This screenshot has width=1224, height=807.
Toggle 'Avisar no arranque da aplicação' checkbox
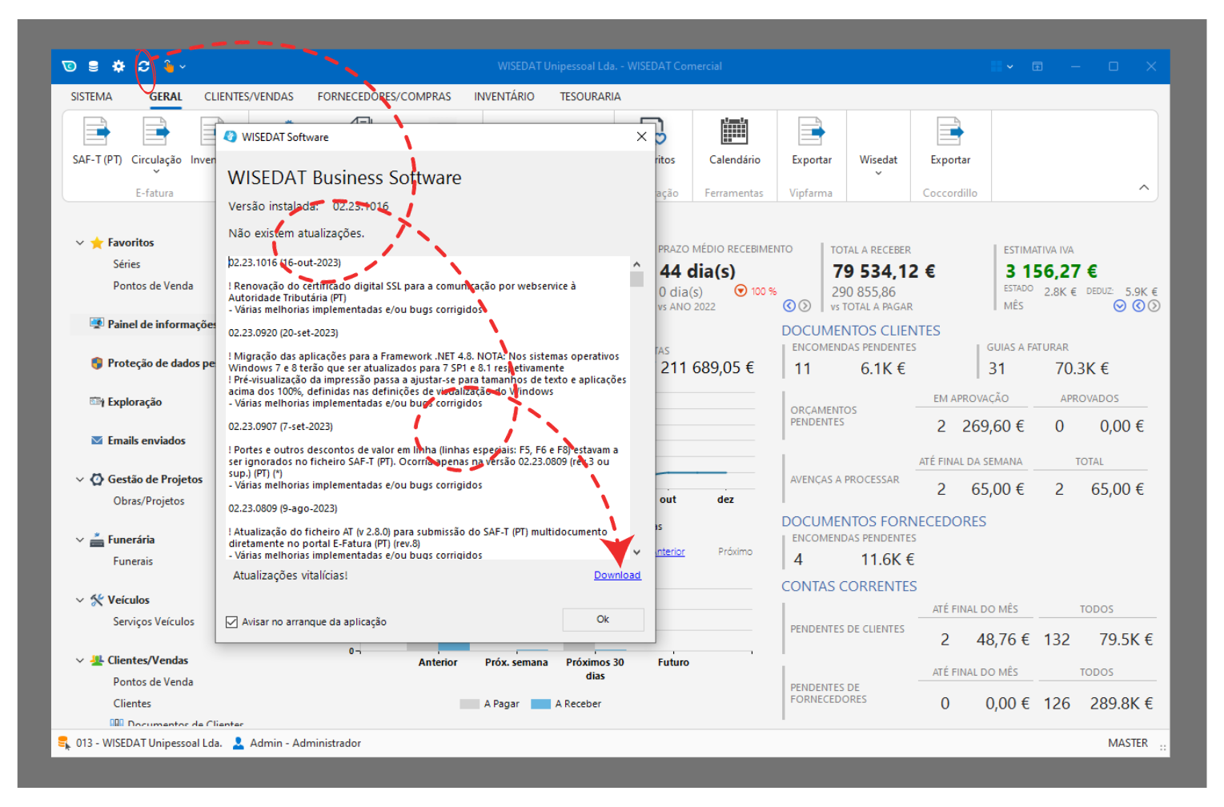(x=232, y=622)
